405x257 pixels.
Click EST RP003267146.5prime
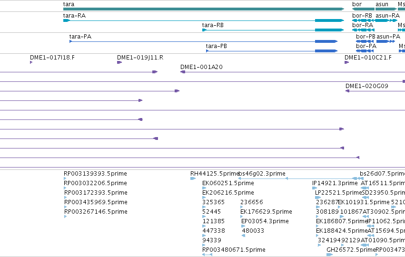(x=96, y=211)
